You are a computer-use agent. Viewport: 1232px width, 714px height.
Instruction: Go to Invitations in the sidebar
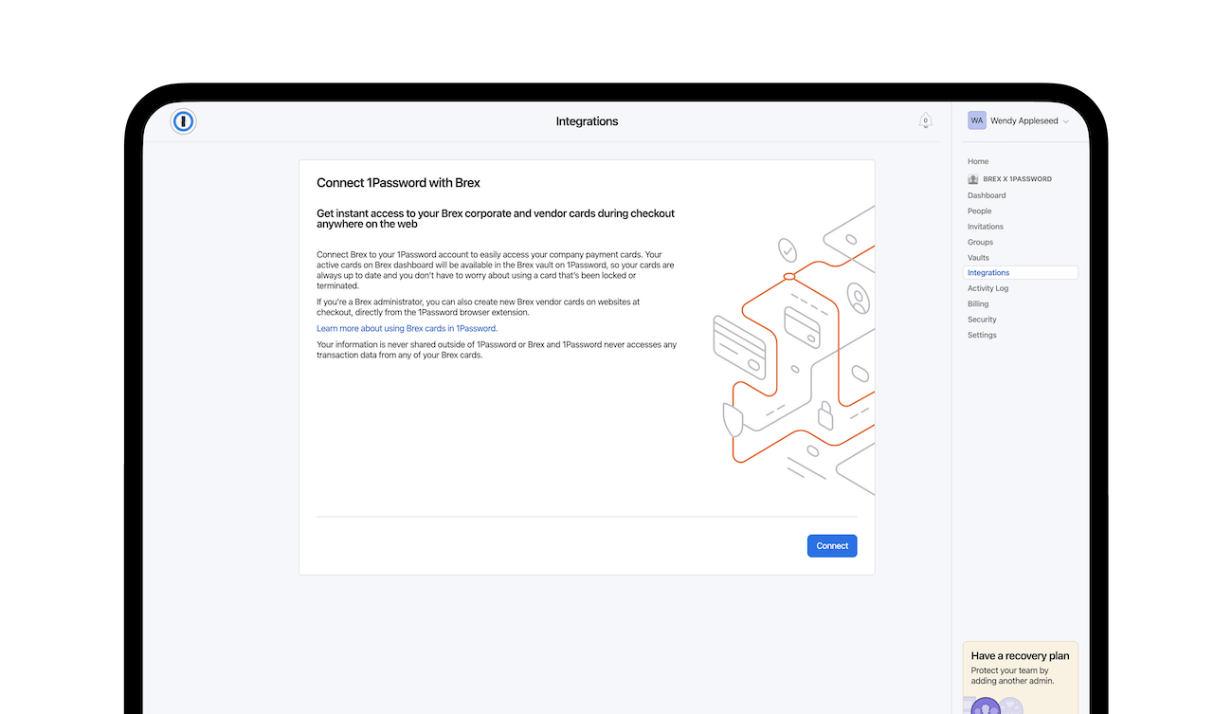click(985, 227)
